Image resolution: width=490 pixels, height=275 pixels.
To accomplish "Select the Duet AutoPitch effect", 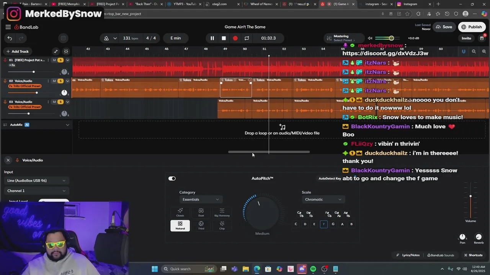I will pos(201,212).
